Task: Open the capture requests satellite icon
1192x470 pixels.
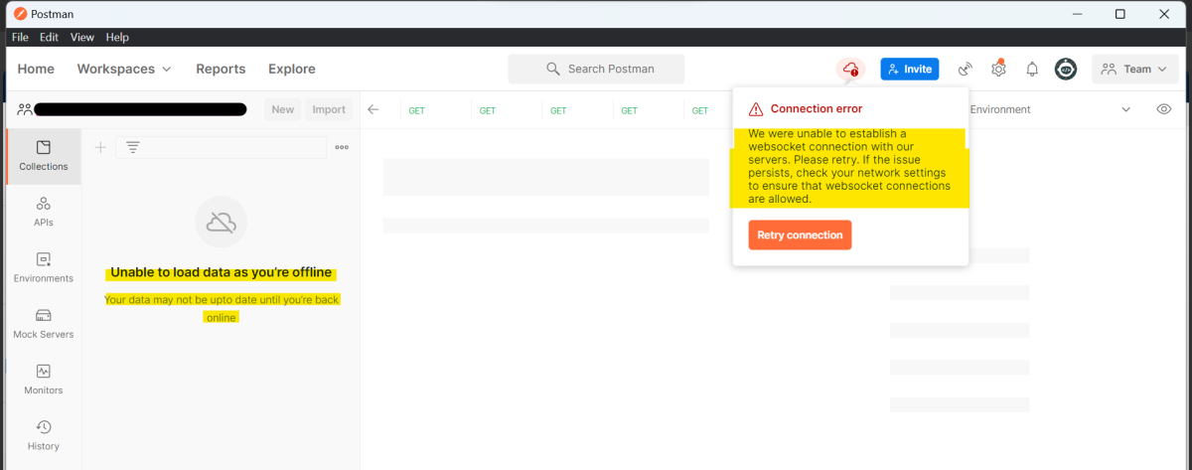Action: click(x=965, y=69)
